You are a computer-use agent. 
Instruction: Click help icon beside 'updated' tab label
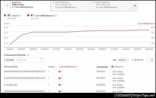[70, 4]
